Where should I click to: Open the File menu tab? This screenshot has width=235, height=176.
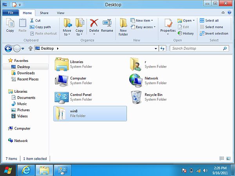coord(11,13)
